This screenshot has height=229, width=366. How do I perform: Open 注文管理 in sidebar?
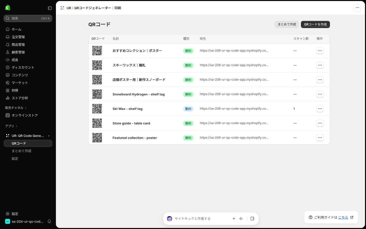(x=28, y=37)
